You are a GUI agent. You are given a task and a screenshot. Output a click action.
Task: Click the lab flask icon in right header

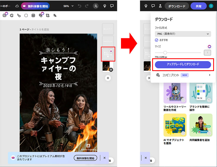point(160,6)
